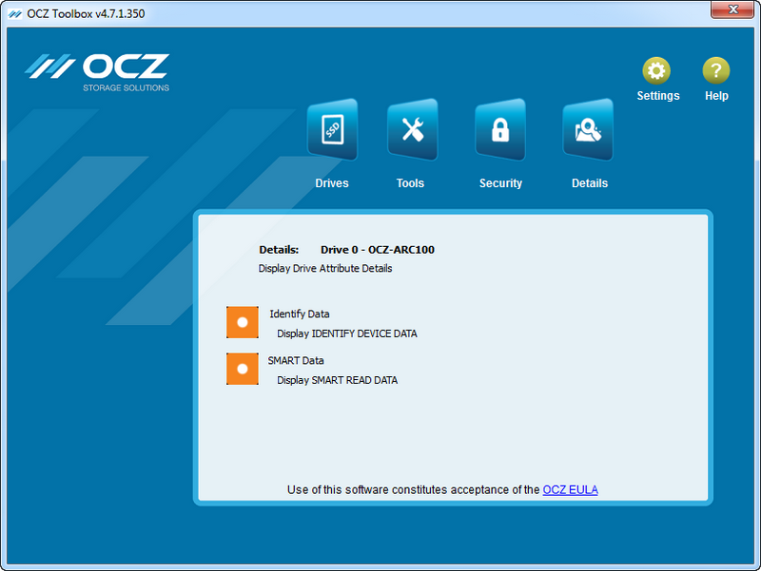The height and width of the screenshot is (571, 761).
Task: Click the orange Identify Data button
Action: coord(243,322)
